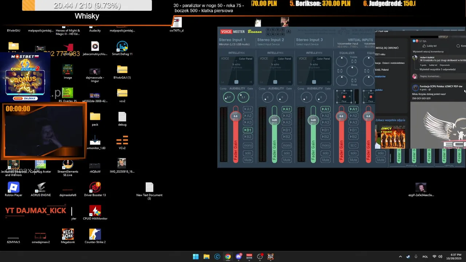466x262 pixels.
Task: Open Discord from the taskbar
Action: click(238, 257)
